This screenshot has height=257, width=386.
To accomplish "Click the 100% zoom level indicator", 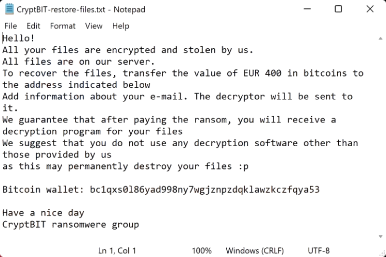I will click(x=202, y=251).
